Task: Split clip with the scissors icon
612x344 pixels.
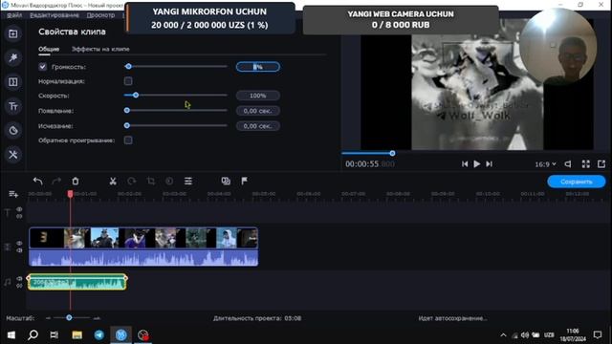Action: 113,181
